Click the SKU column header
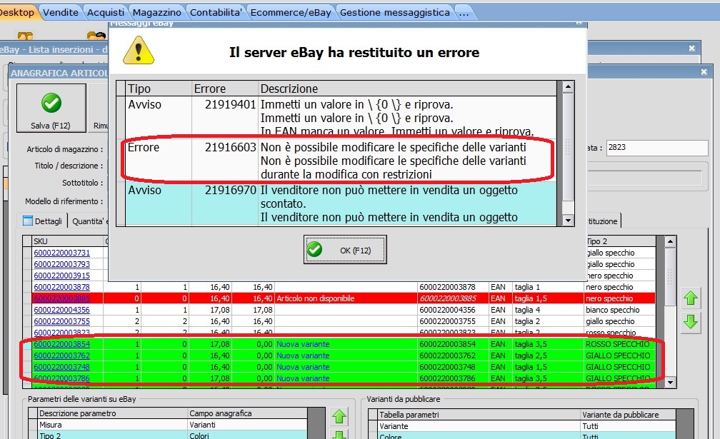Screen dimensions: 720x439 tap(68, 241)
